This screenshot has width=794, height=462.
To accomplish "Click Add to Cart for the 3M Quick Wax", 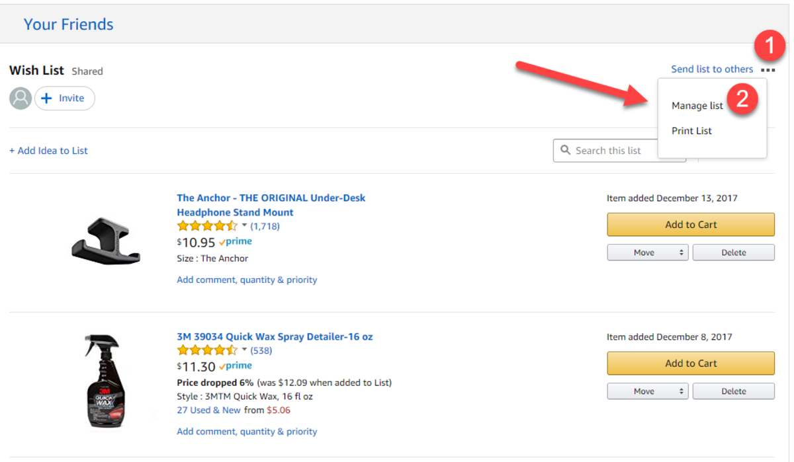I will tap(690, 363).
